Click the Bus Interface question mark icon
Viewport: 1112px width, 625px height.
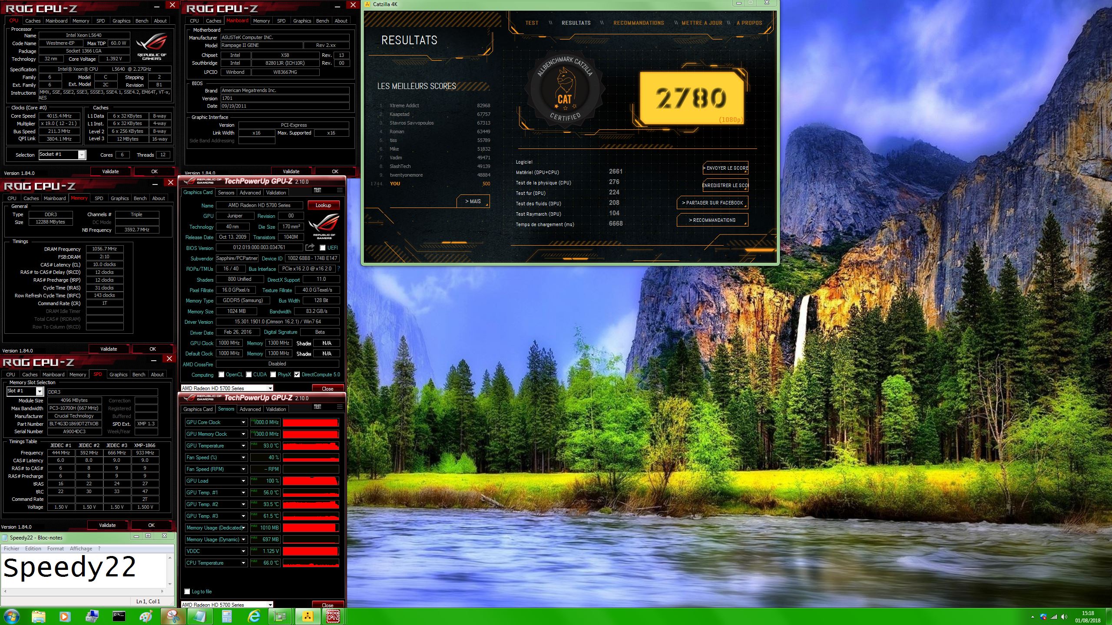point(338,269)
